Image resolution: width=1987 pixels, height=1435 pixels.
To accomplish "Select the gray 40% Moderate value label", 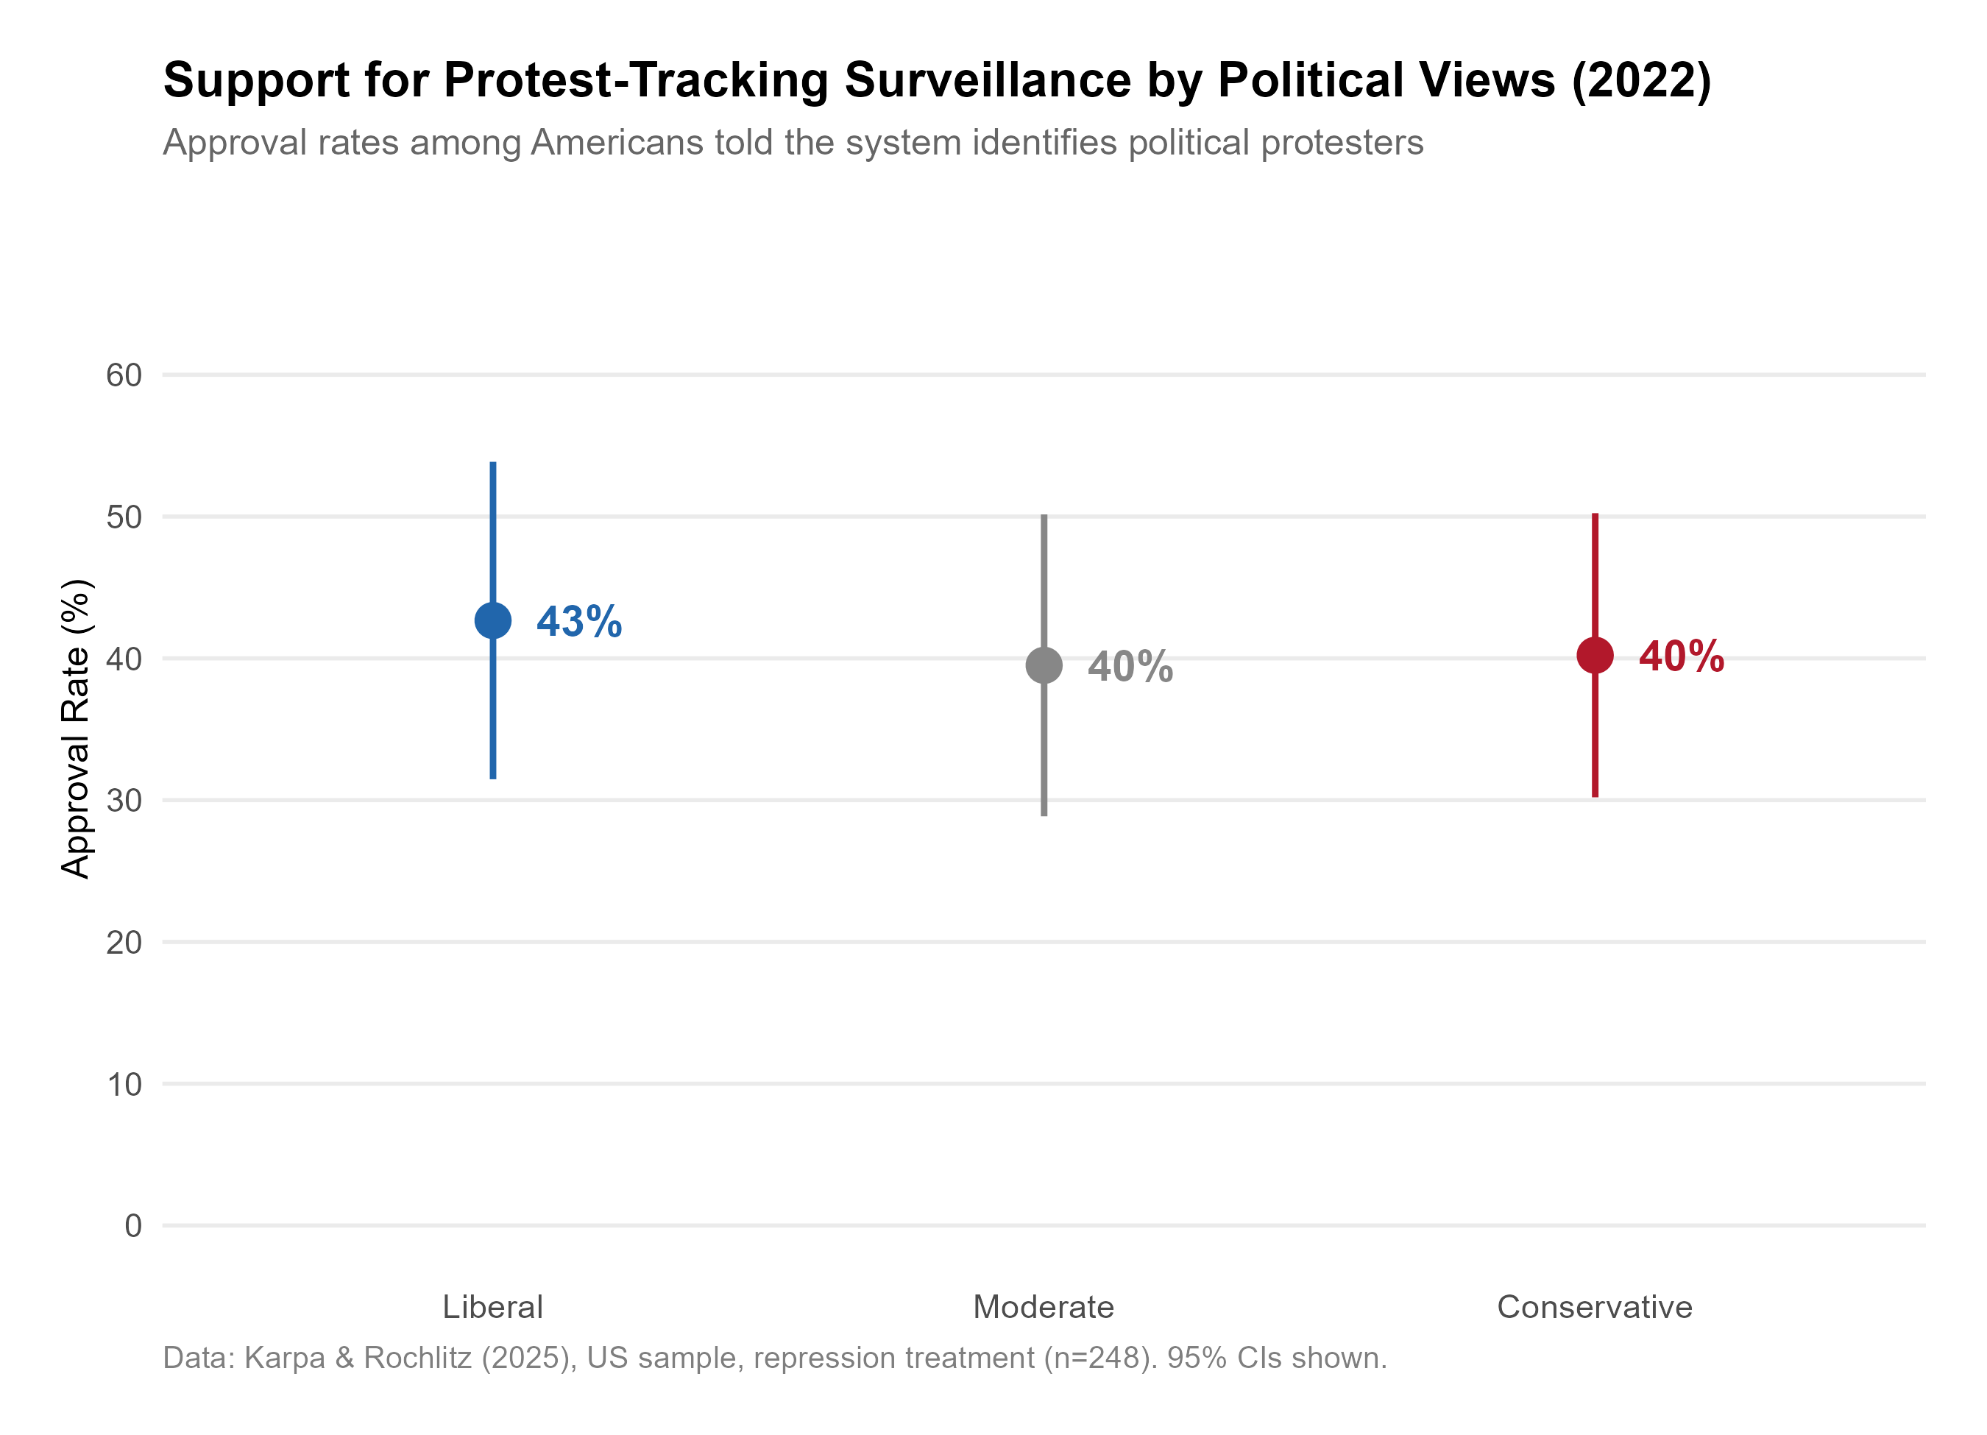I will coord(1130,667).
